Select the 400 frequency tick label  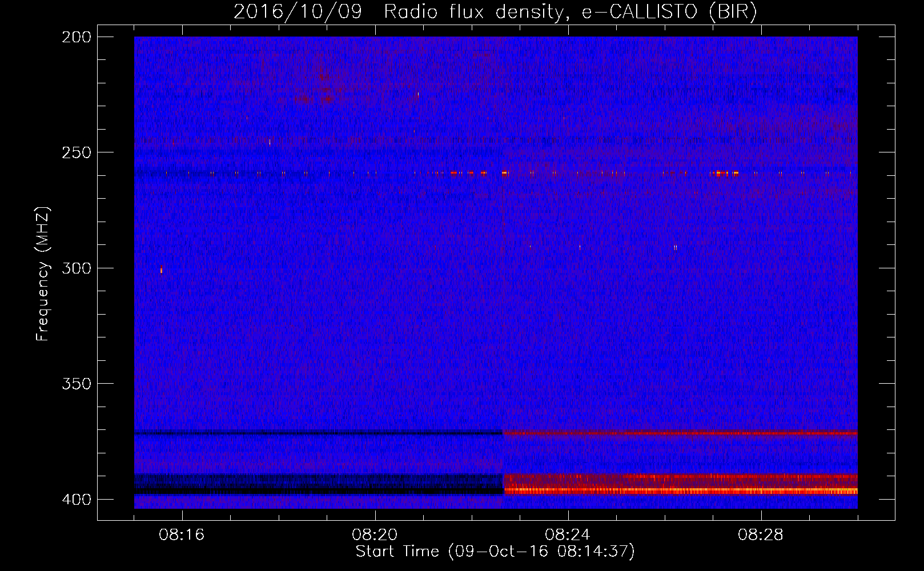76,499
